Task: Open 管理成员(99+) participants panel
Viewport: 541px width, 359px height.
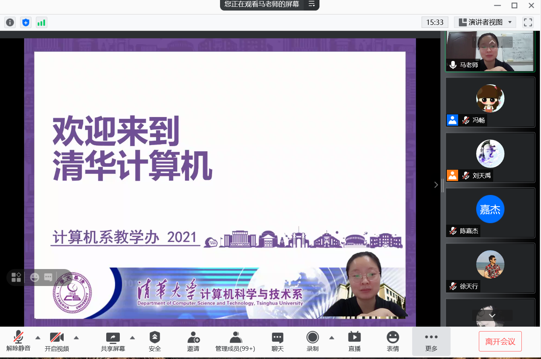Action: coord(235,342)
